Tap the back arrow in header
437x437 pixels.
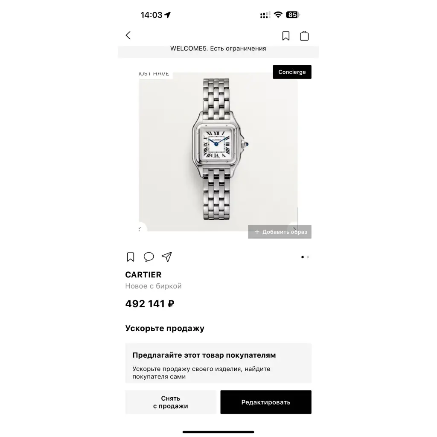point(128,35)
